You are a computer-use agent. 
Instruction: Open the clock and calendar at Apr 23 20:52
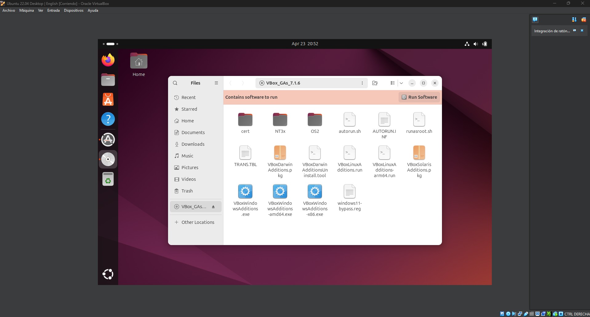pyautogui.click(x=305, y=44)
